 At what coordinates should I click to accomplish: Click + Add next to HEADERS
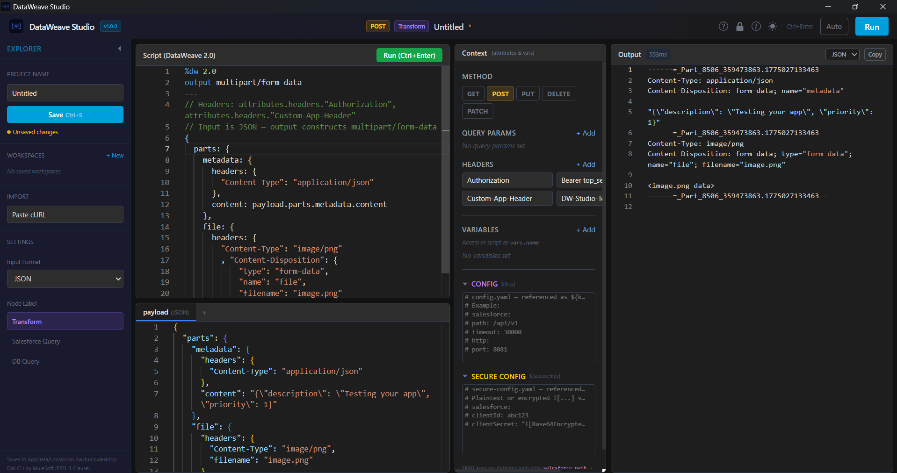pos(585,164)
